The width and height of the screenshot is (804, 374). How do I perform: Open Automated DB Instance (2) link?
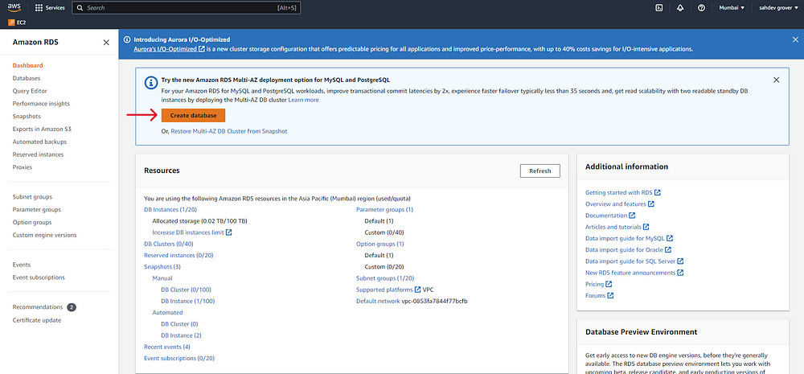(181, 335)
